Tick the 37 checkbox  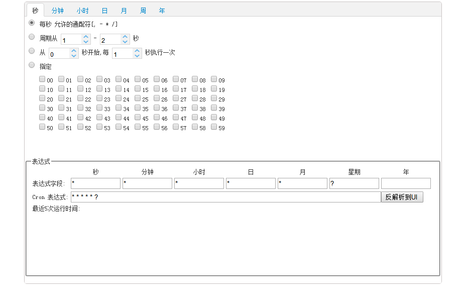176,108
